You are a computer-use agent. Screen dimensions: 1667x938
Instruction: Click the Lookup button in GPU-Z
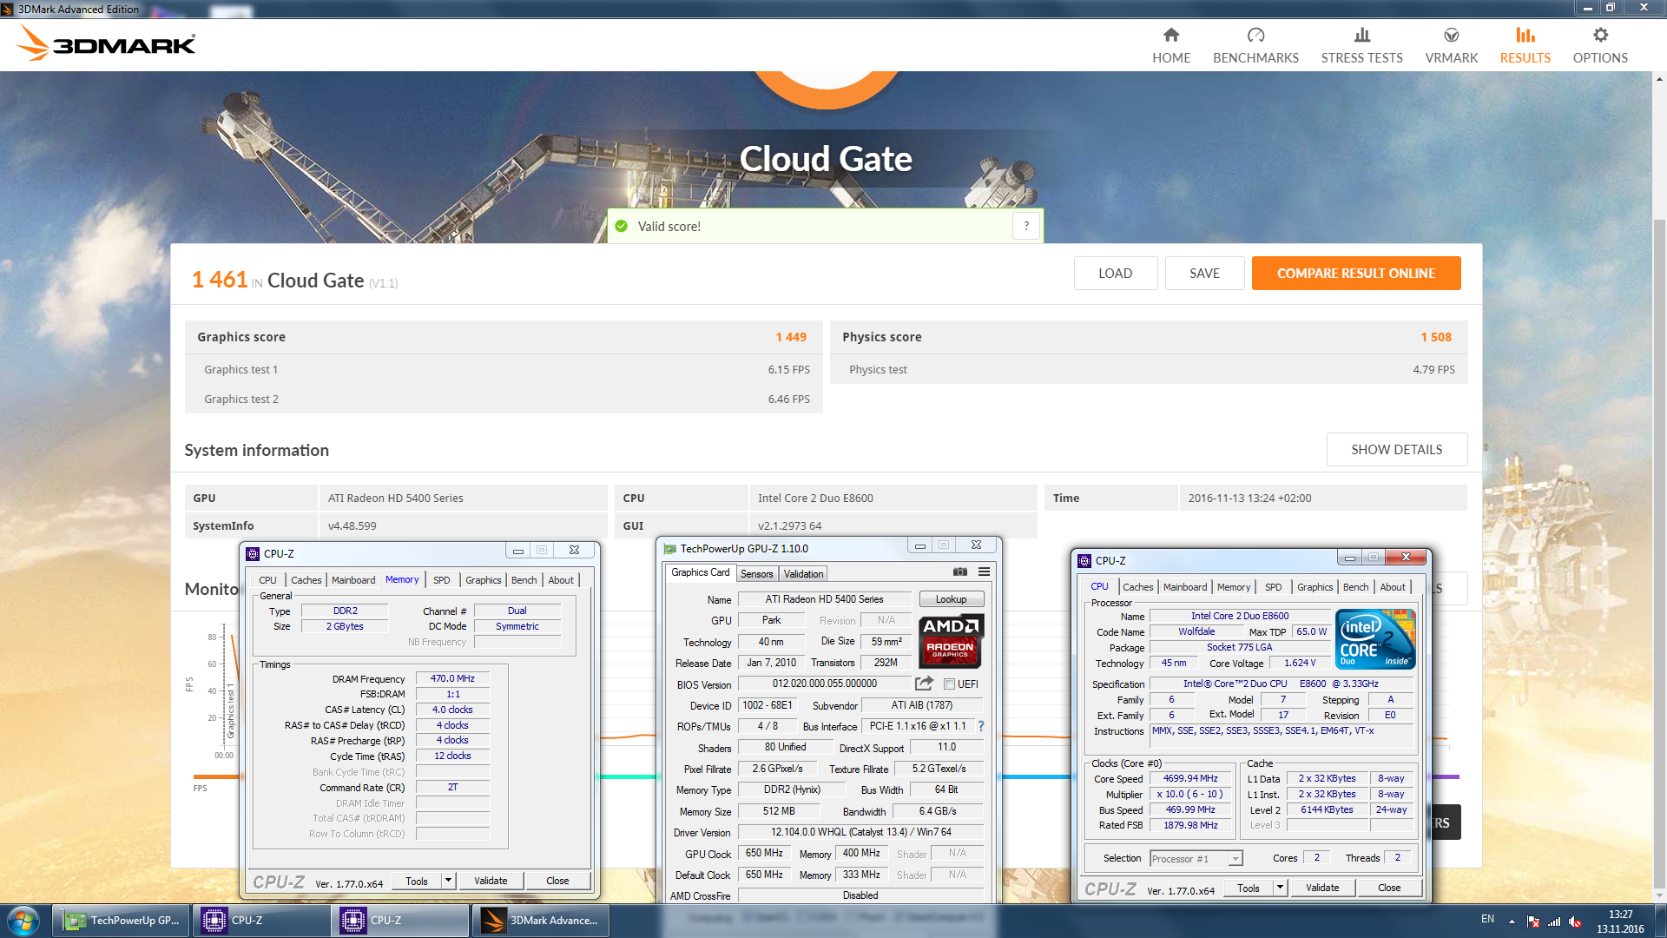951,599
